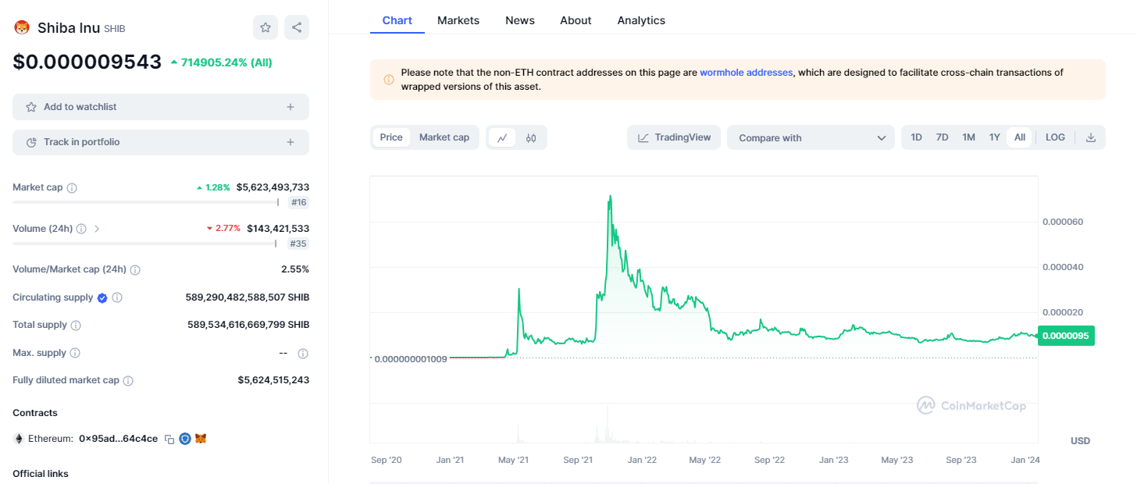Click the market cap rank progress bar
Image resolution: width=1137 pixels, height=484 pixels.
145,202
